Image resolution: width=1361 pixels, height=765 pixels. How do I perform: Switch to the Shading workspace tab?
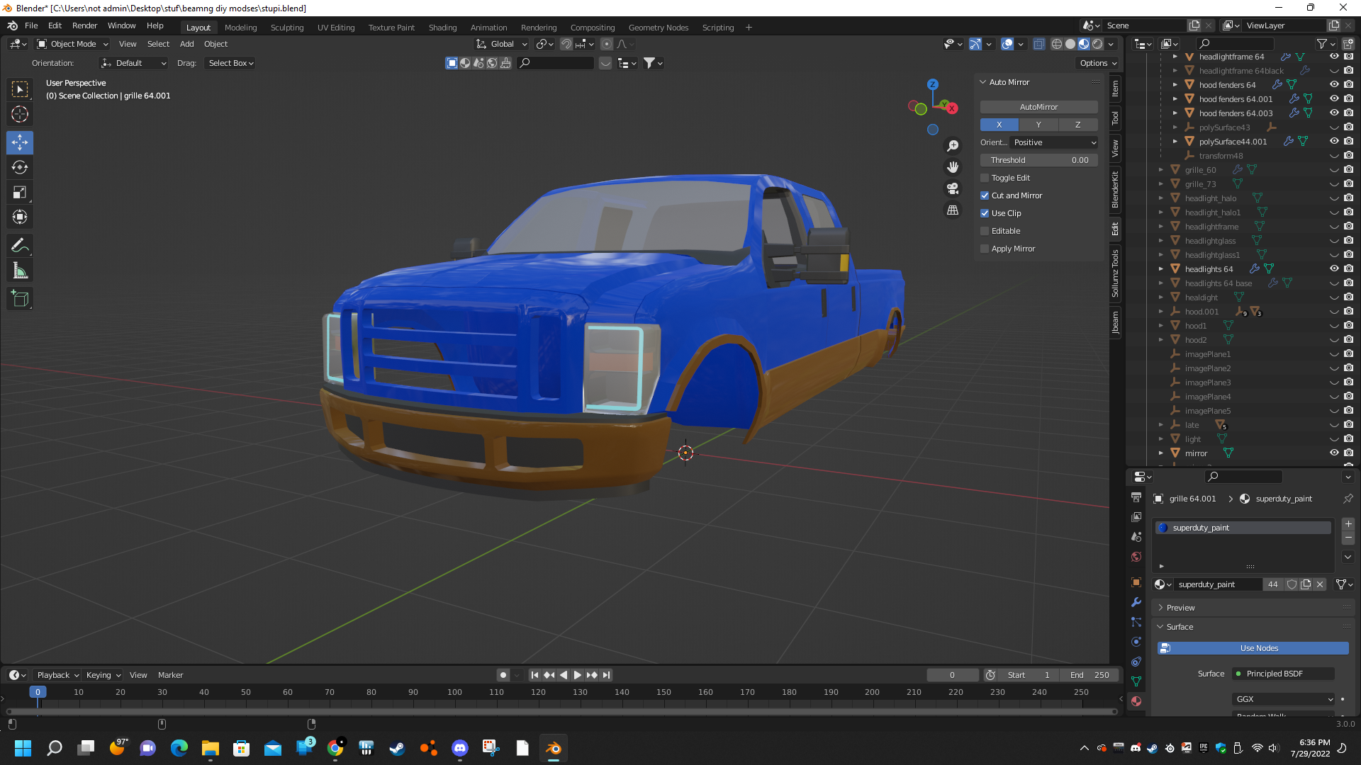pos(442,28)
